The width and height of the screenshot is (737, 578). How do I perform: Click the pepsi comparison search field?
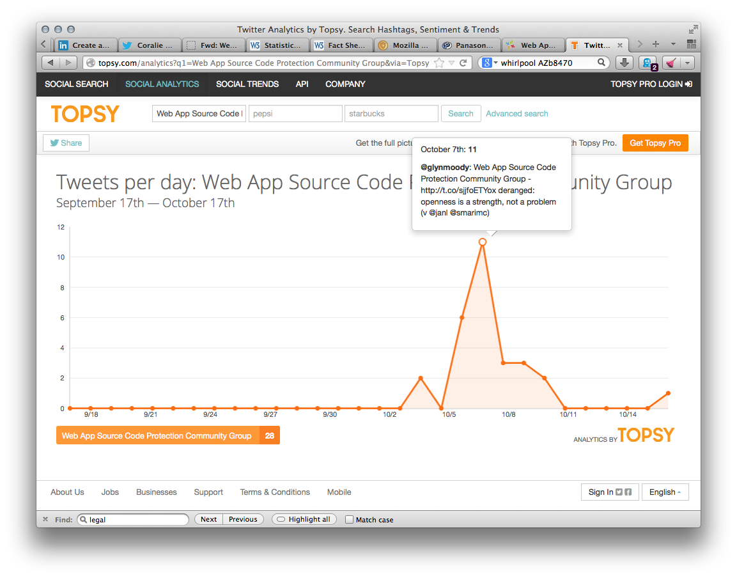[x=295, y=114]
